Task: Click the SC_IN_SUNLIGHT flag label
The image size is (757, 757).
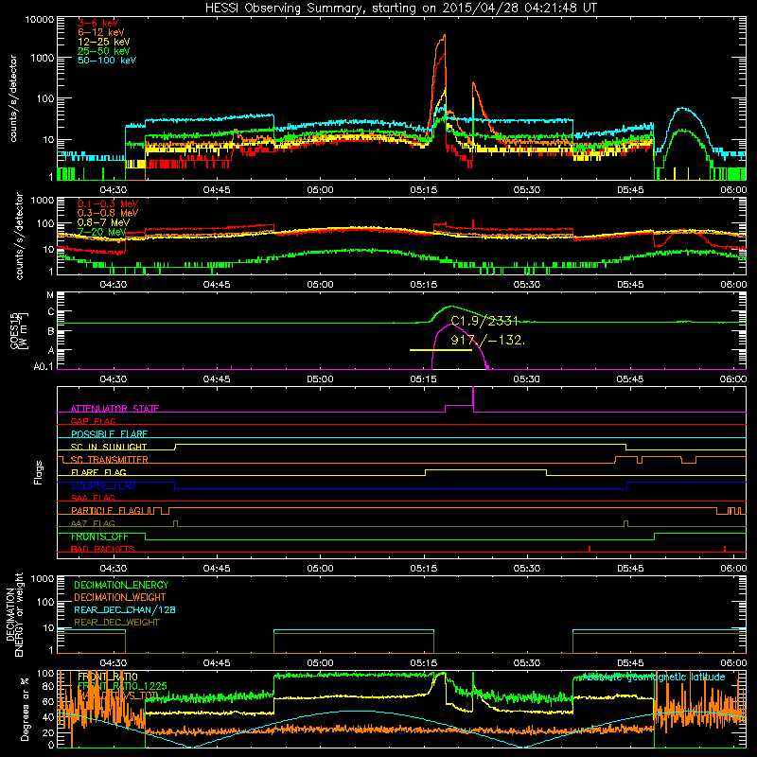Action: 109,447
